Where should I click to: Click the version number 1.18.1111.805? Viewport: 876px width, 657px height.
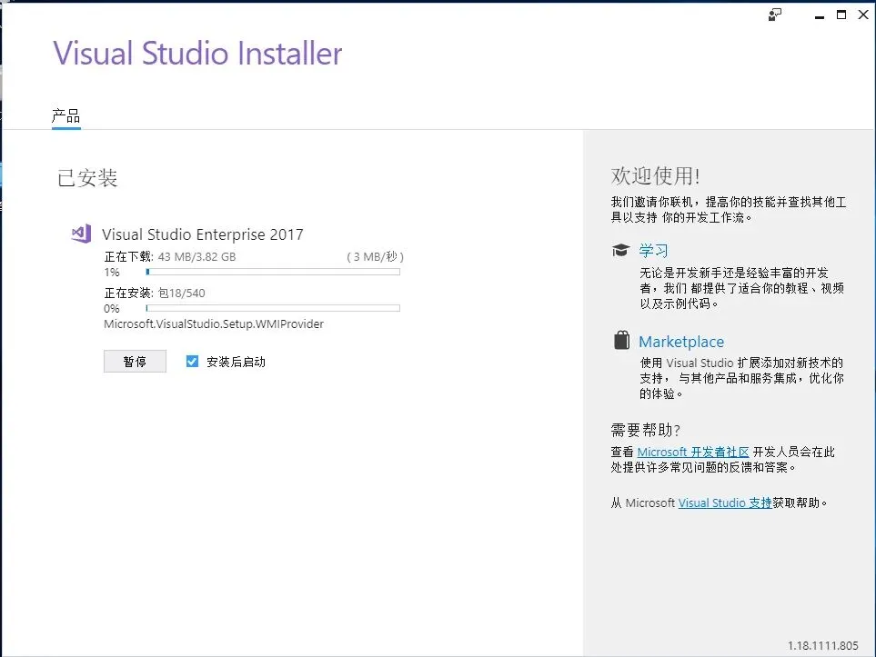point(823,645)
